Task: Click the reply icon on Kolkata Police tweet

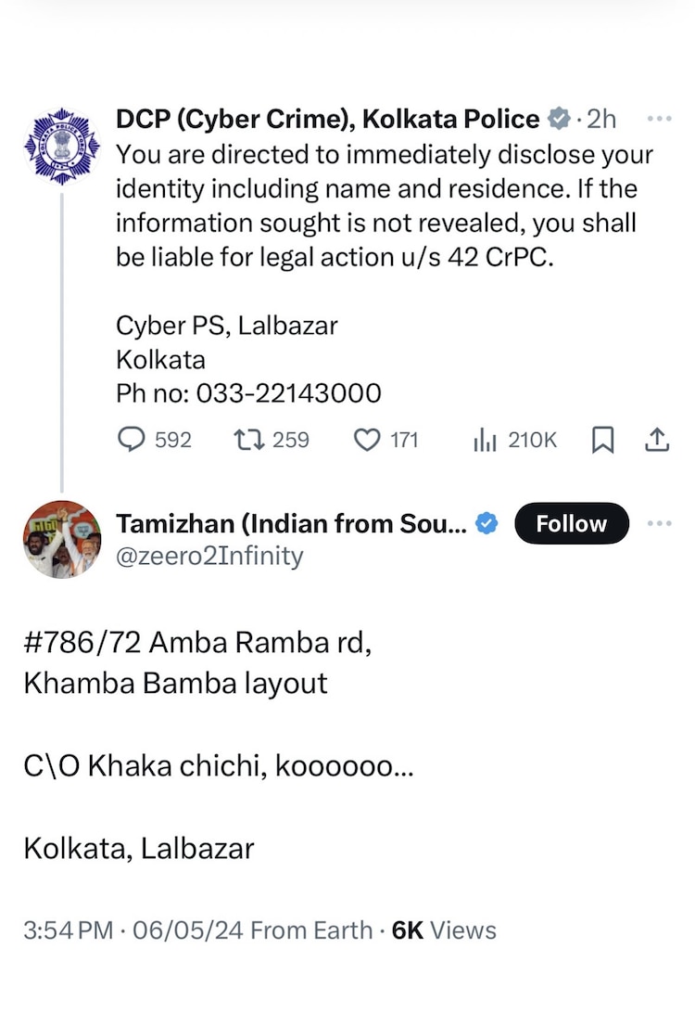Action: (133, 440)
